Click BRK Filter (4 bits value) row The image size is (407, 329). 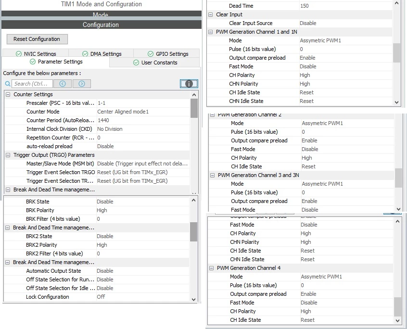[x=97, y=219]
